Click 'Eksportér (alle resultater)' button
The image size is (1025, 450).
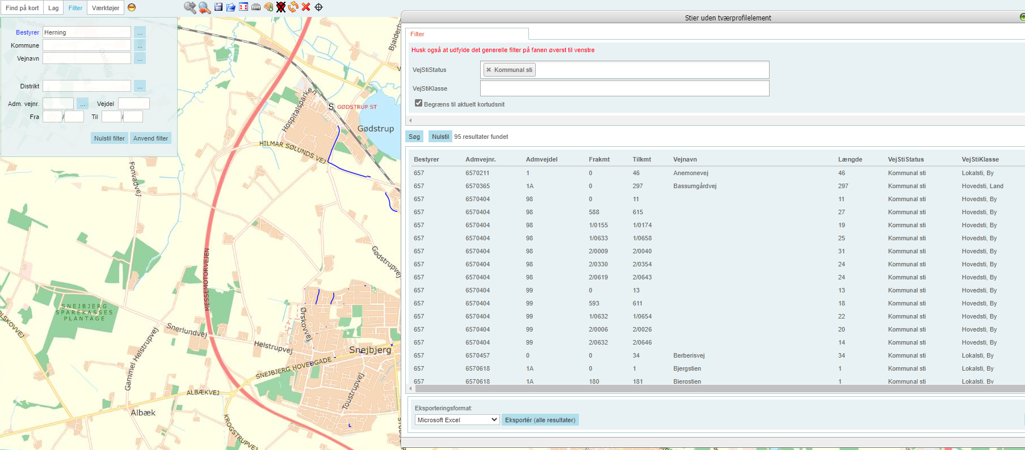[x=540, y=420]
